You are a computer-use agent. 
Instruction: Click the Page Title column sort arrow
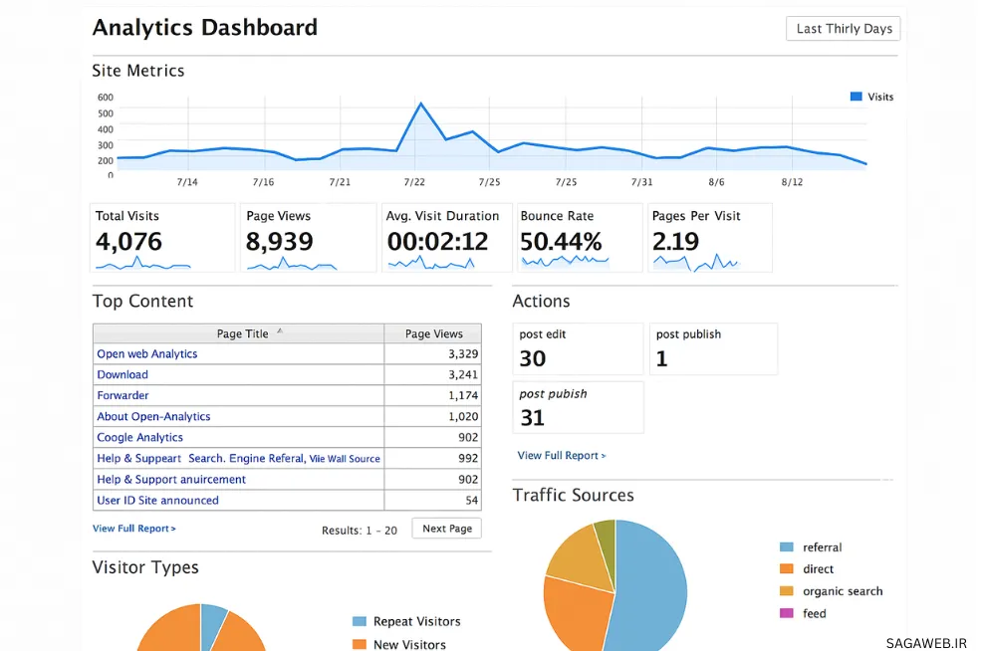279,332
